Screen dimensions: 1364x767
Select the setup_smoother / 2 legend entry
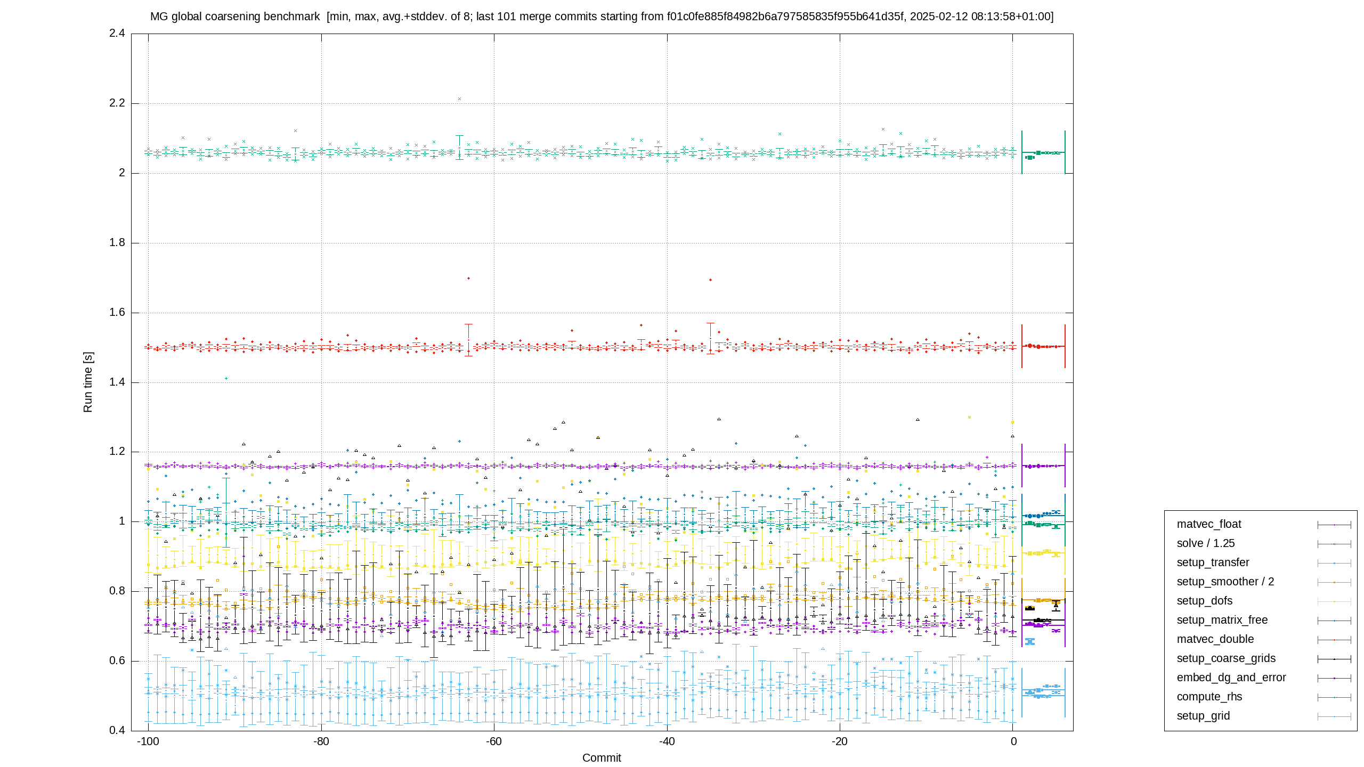click(x=1225, y=582)
